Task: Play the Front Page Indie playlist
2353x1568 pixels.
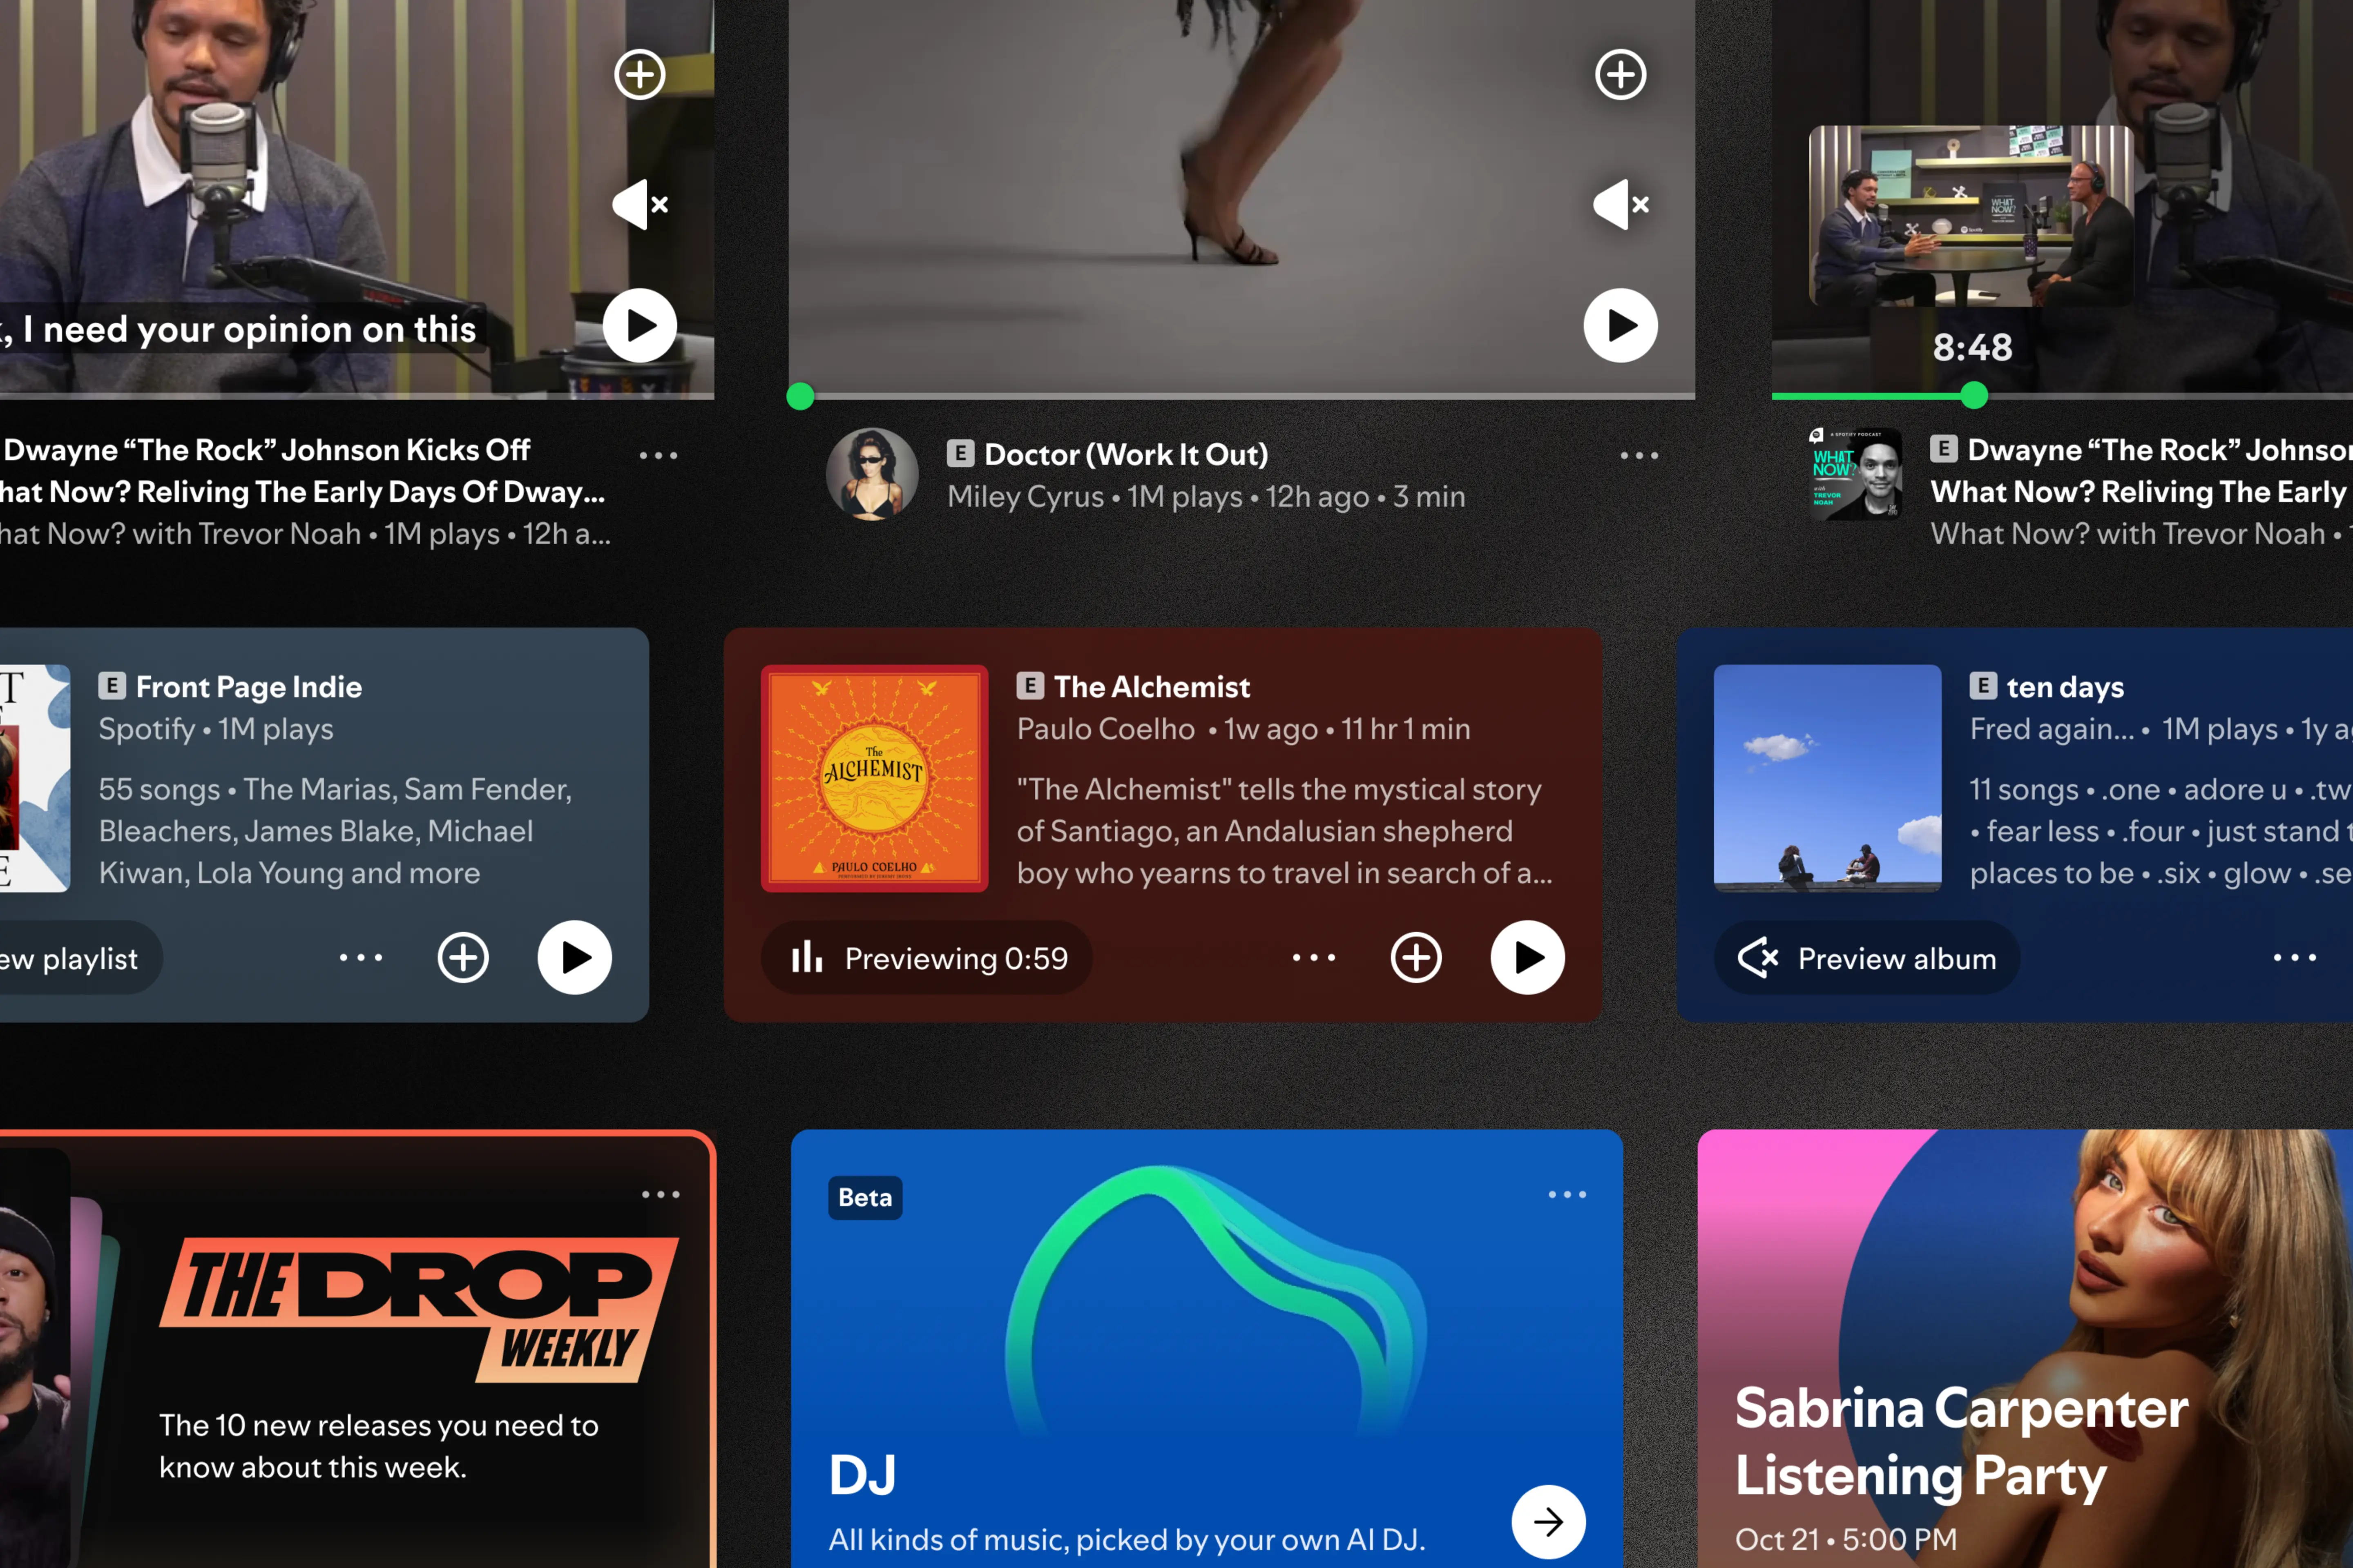Action: pyautogui.click(x=574, y=957)
